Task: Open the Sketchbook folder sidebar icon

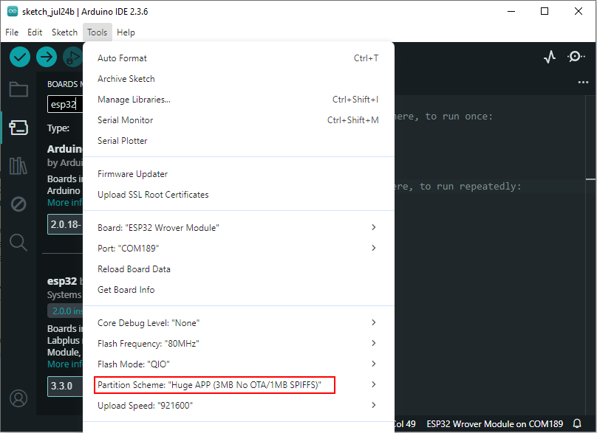Action: click(18, 90)
